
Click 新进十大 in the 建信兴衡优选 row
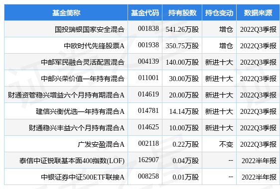coord(219,111)
